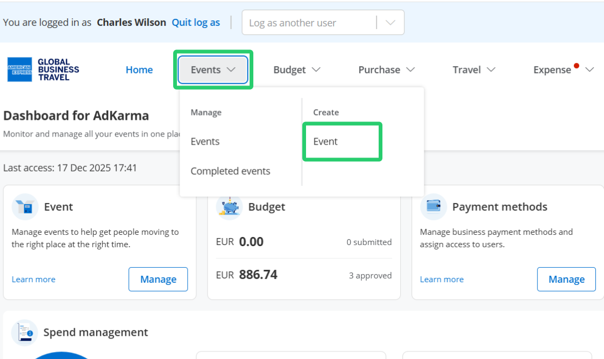Click the Manage column header in the menu

coord(206,112)
